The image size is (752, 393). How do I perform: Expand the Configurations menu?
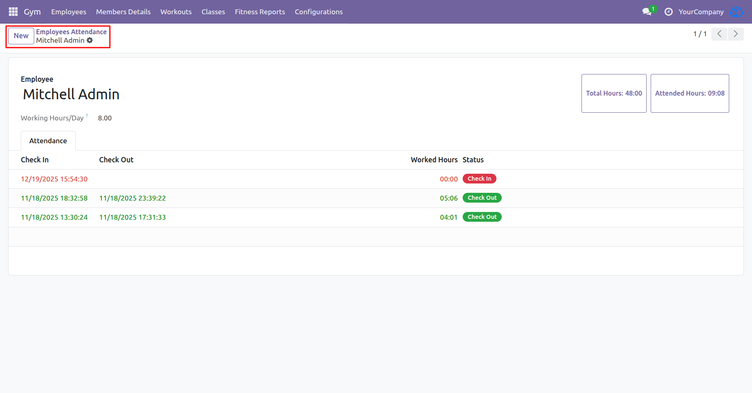319,12
